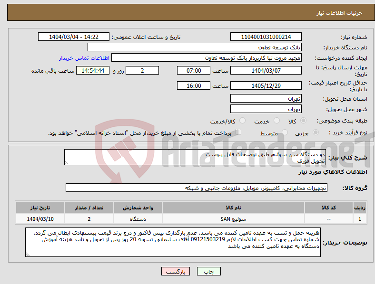This screenshot has width=375, height=284.
Task: Click the کد کالا column header
Action: pyautogui.click(x=329, y=208)
